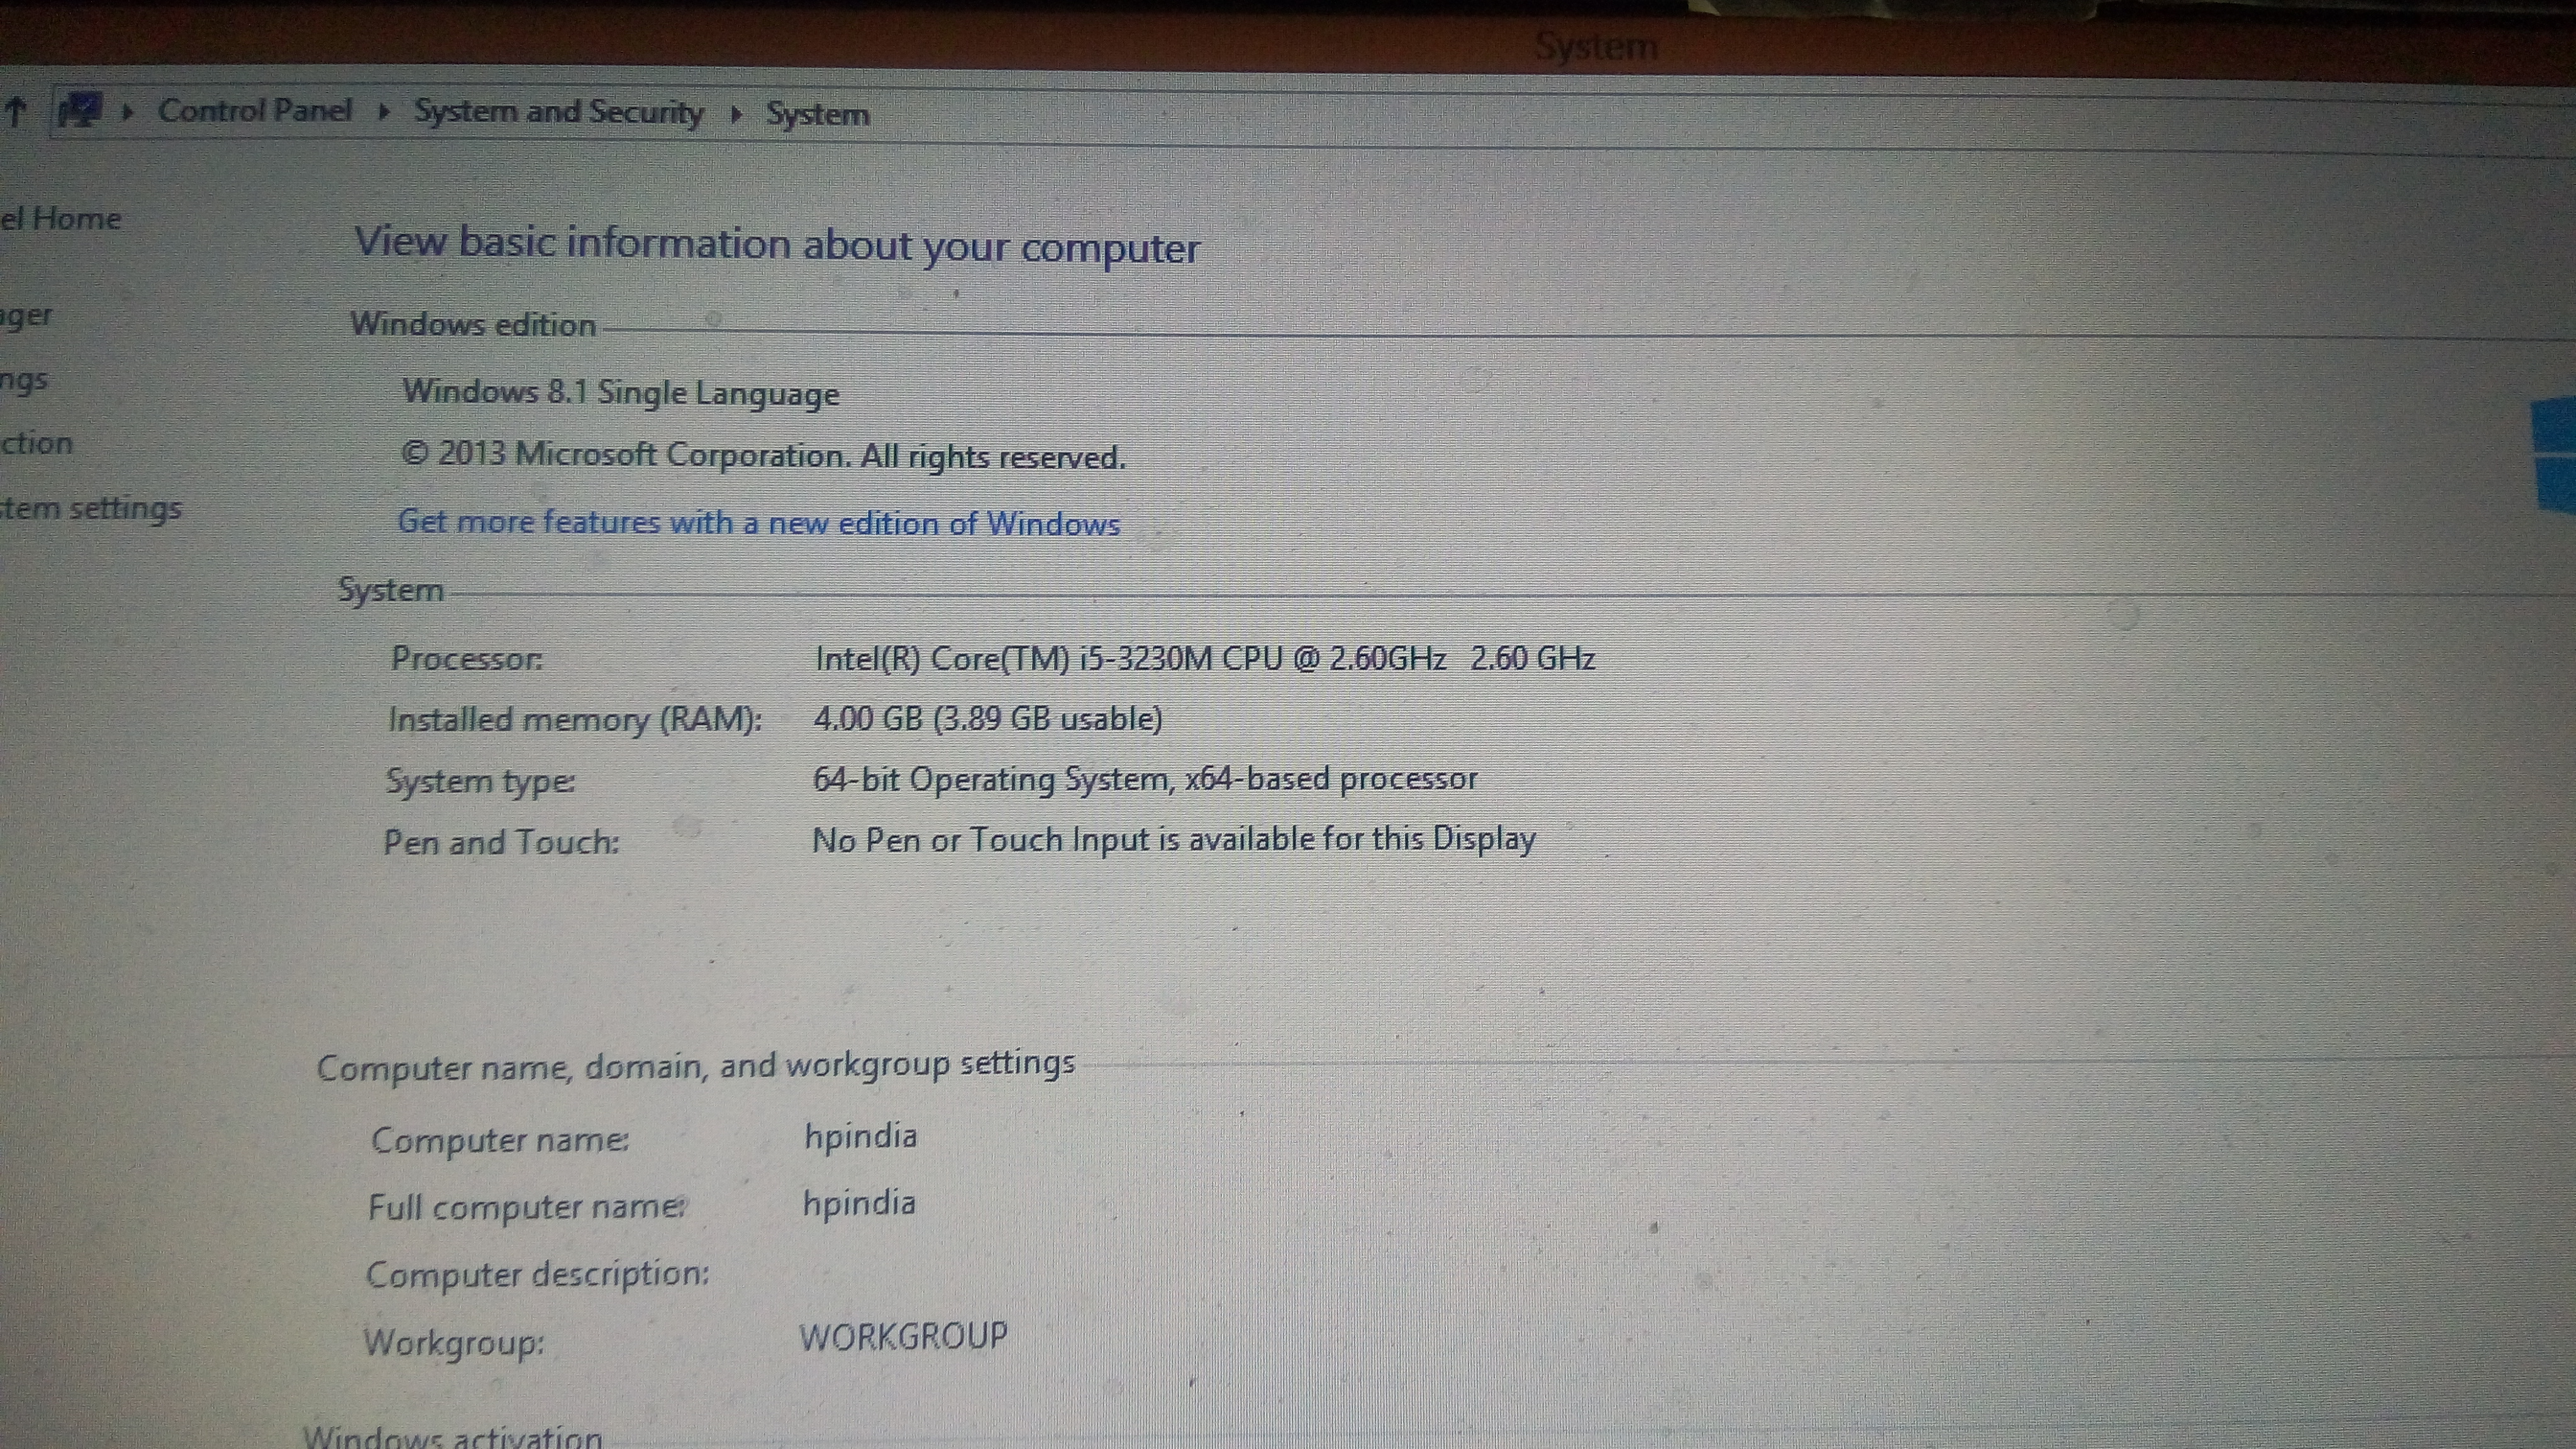This screenshot has width=2576, height=1449.
Task: Click the 2013 Microsoft Corporation copyright text
Action: (x=764, y=456)
